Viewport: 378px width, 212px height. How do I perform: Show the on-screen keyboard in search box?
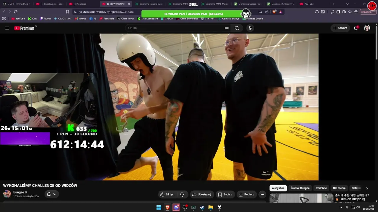227,28
